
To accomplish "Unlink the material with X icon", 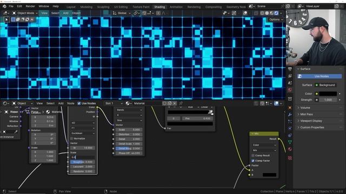I will click(x=175, y=103).
